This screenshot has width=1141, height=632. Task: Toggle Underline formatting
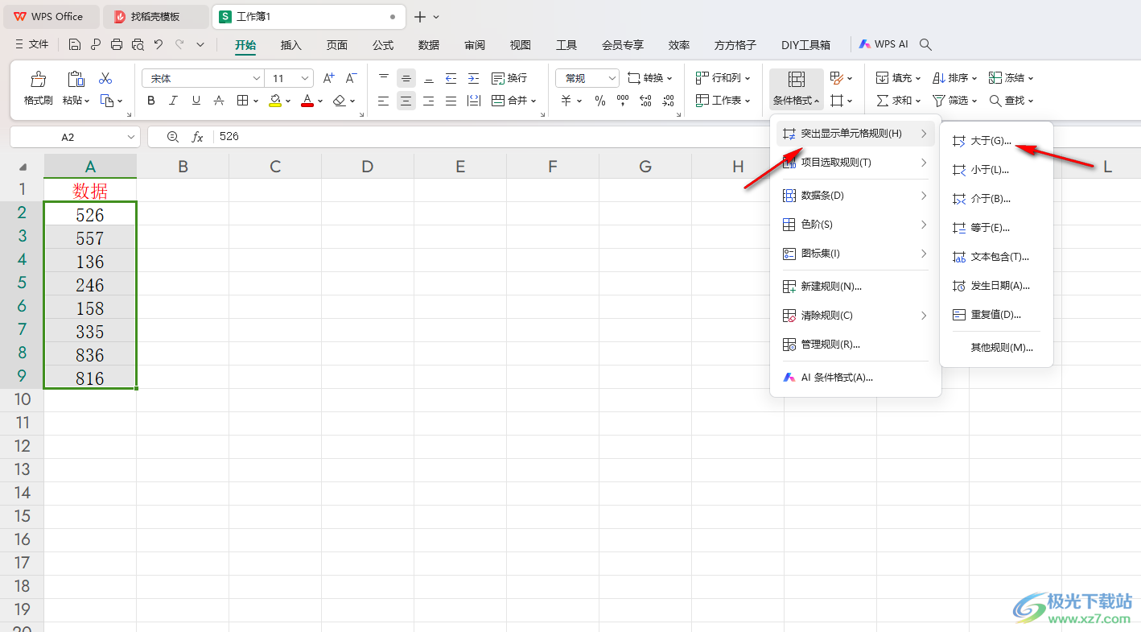(x=196, y=101)
